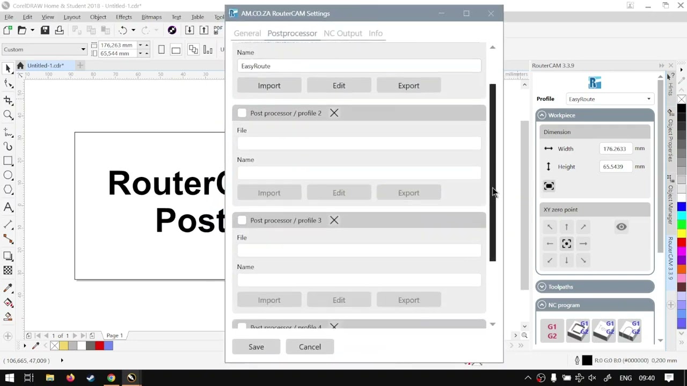
Task: Click the New document icon in CorelDRAW toolbar
Action: click(x=9, y=31)
